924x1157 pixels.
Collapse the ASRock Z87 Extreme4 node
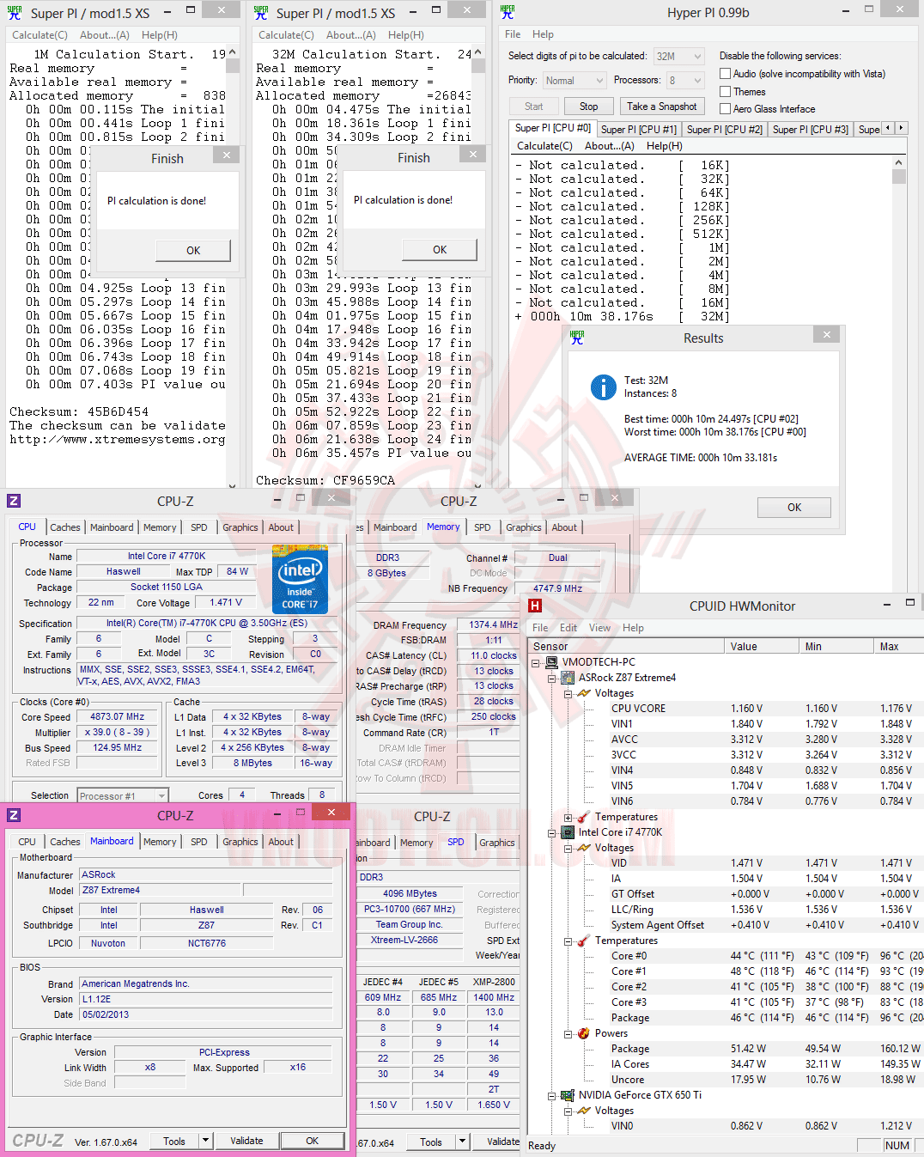(552, 678)
